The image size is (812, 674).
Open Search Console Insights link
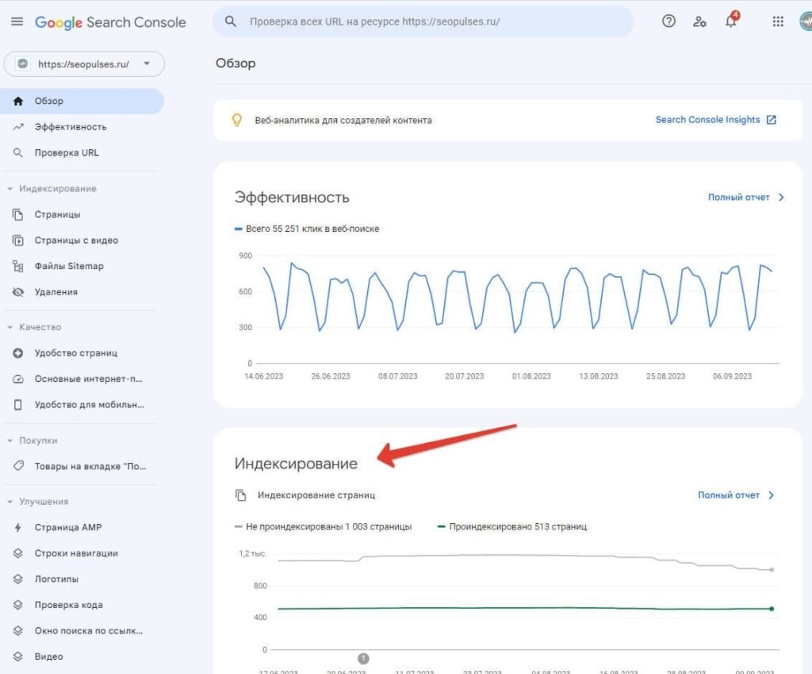[x=707, y=120]
